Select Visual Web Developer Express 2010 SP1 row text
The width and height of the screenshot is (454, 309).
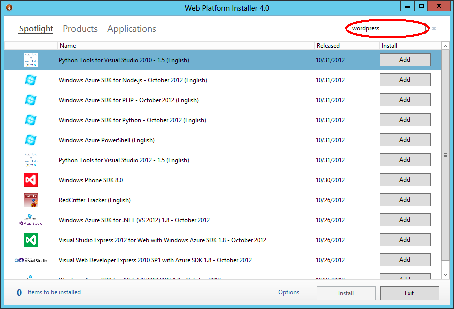(155, 260)
